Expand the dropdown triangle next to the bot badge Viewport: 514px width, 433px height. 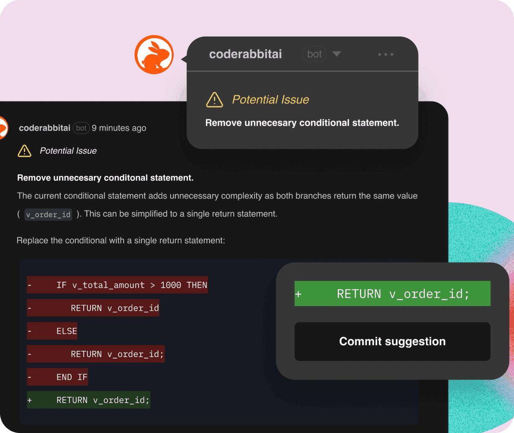337,54
